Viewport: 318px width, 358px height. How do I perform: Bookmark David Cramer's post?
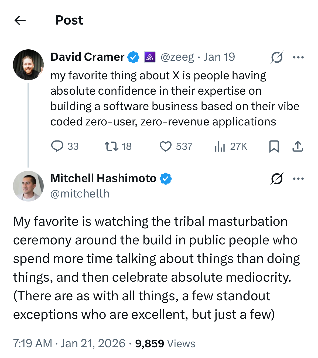(274, 146)
